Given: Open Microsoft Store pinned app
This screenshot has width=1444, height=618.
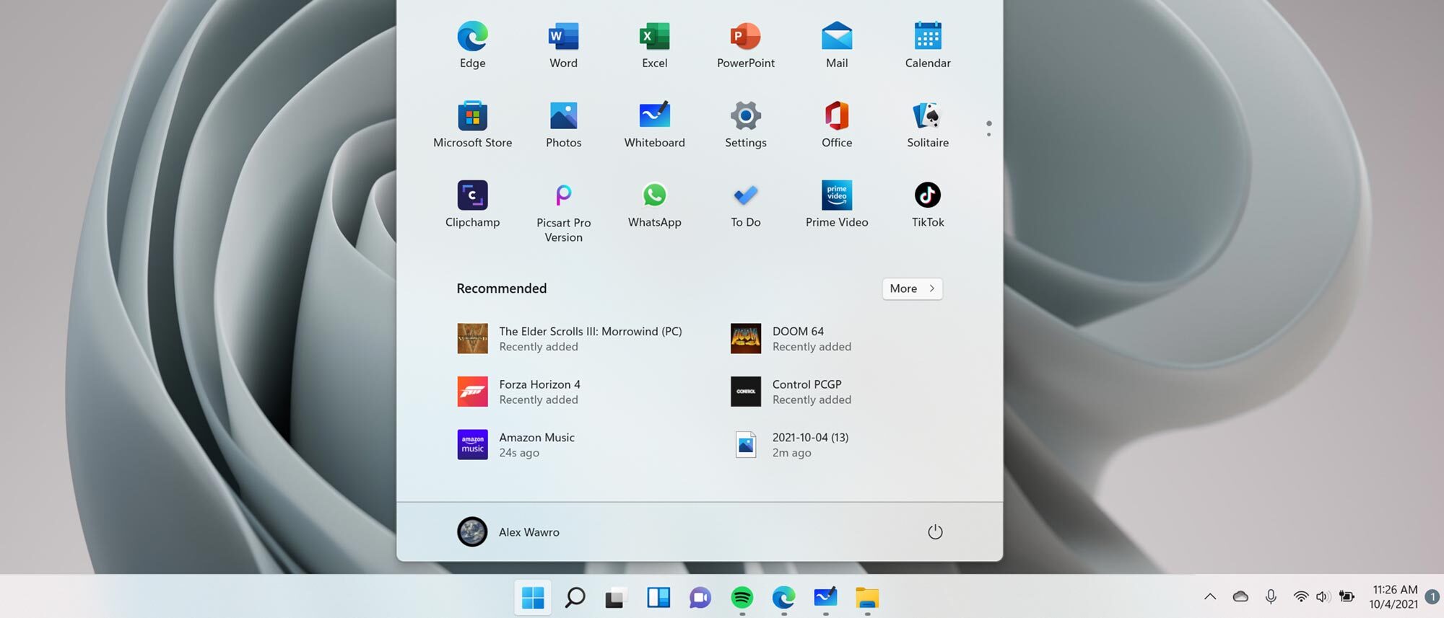Looking at the screenshot, I should [472, 125].
